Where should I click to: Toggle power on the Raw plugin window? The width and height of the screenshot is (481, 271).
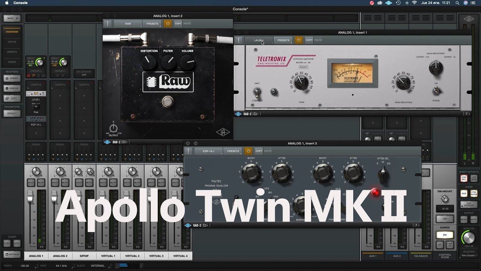(168, 24)
